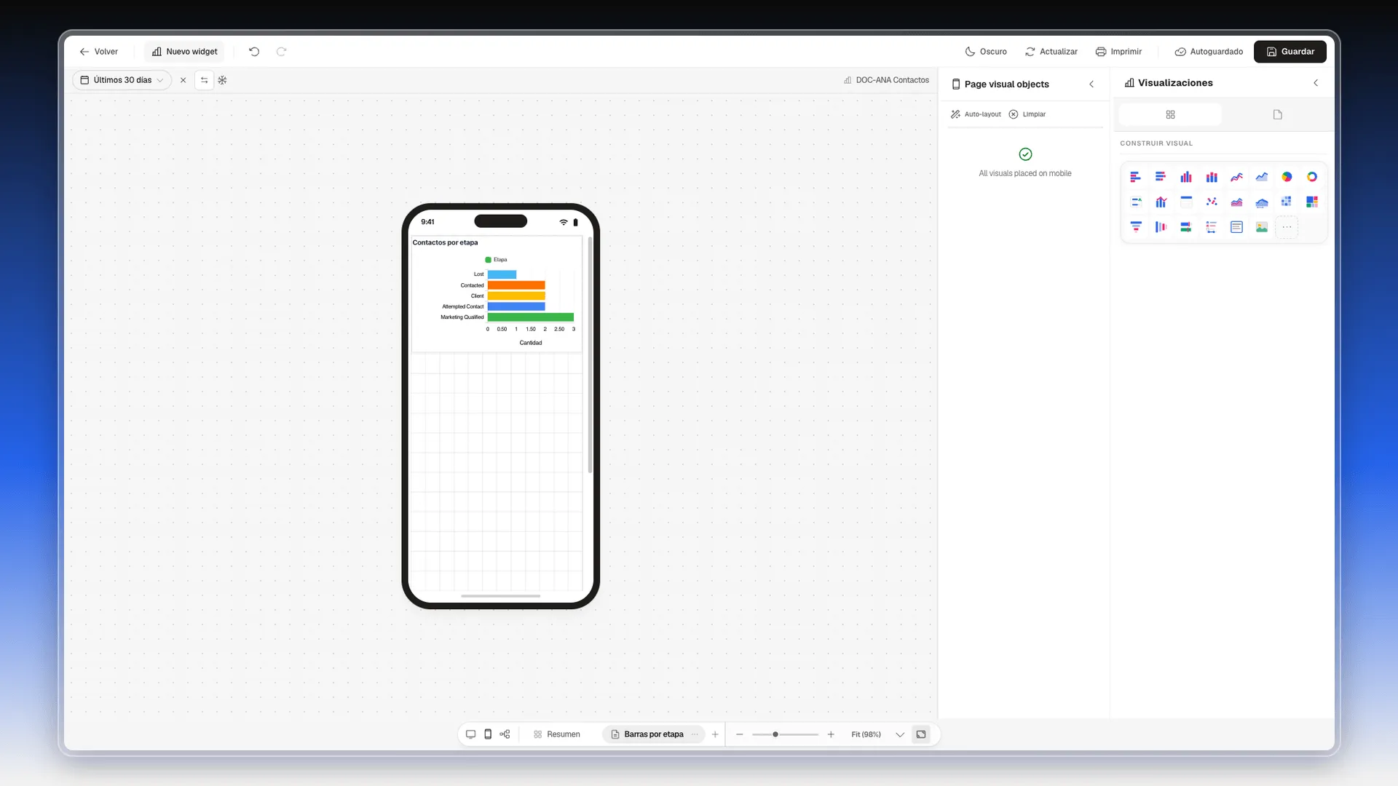Select the heatmap grid visual
The height and width of the screenshot is (786, 1398).
(1287, 202)
